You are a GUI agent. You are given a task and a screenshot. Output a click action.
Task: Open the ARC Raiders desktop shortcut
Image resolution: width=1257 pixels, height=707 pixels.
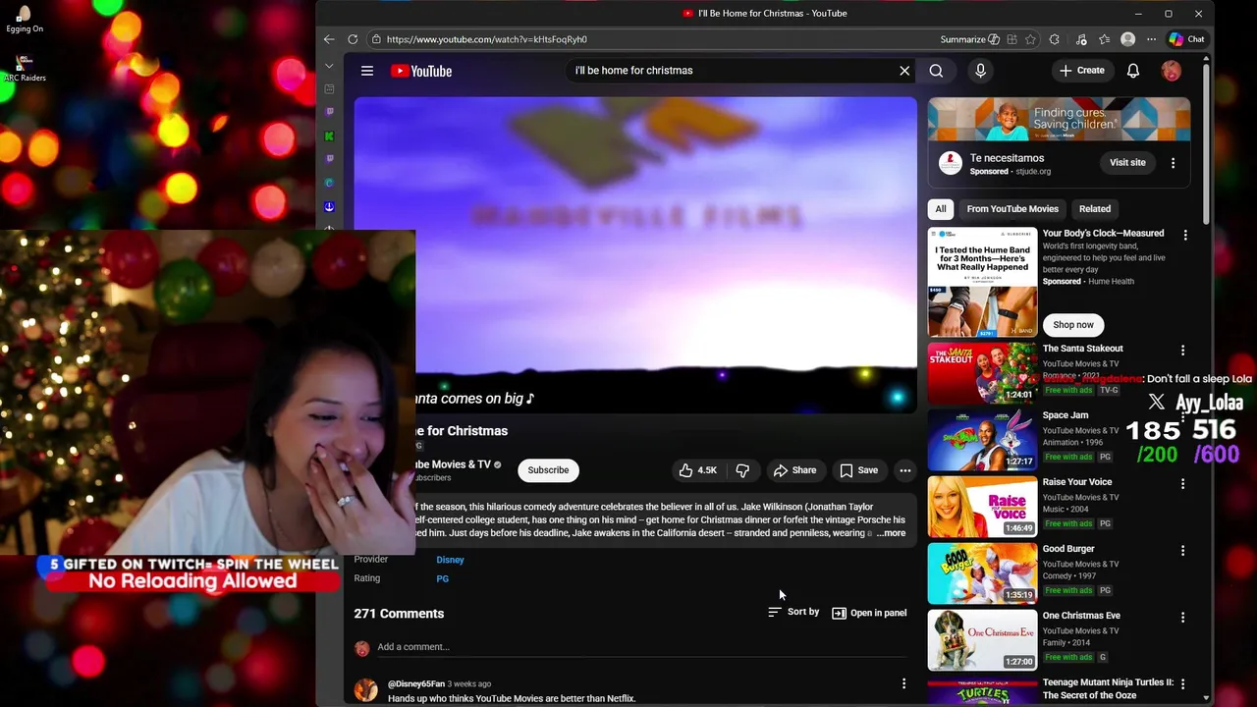tap(24, 68)
